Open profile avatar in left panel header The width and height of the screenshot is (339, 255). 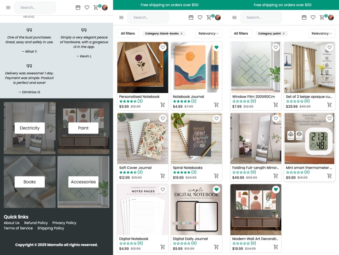tap(105, 7)
